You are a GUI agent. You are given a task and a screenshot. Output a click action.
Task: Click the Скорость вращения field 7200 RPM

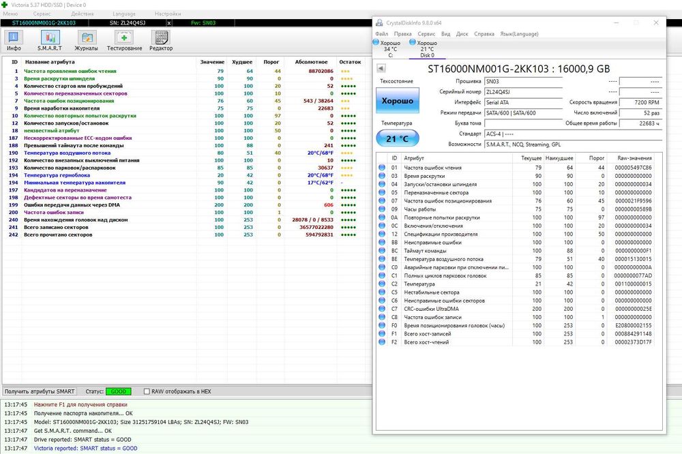point(640,102)
